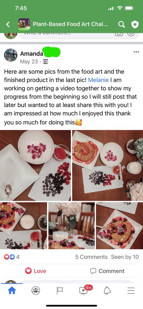The width and height of the screenshot is (143, 309).
Task: Go to the Home tab
Action: pos(12,290)
